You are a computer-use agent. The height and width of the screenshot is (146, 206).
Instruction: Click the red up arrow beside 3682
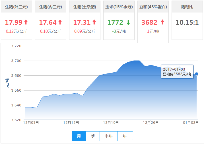pos(162,22)
